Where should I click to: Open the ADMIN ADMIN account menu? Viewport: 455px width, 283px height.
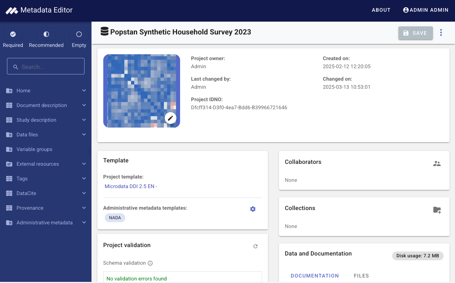426,10
